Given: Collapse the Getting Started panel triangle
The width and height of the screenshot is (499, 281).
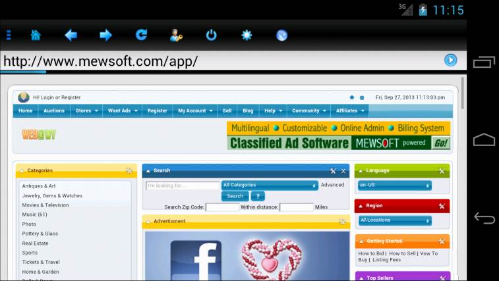Looking at the screenshot, I should [x=361, y=242].
